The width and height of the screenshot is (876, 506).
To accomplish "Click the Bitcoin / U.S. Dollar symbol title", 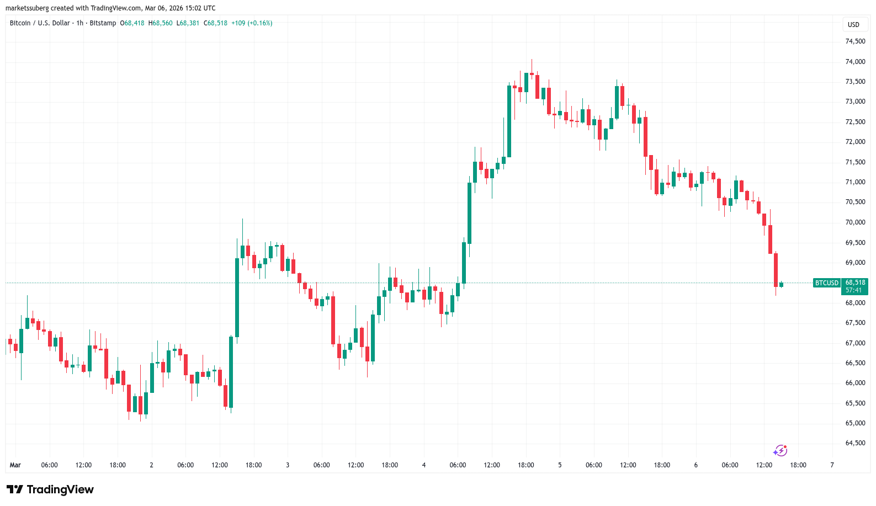I will coord(40,23).
